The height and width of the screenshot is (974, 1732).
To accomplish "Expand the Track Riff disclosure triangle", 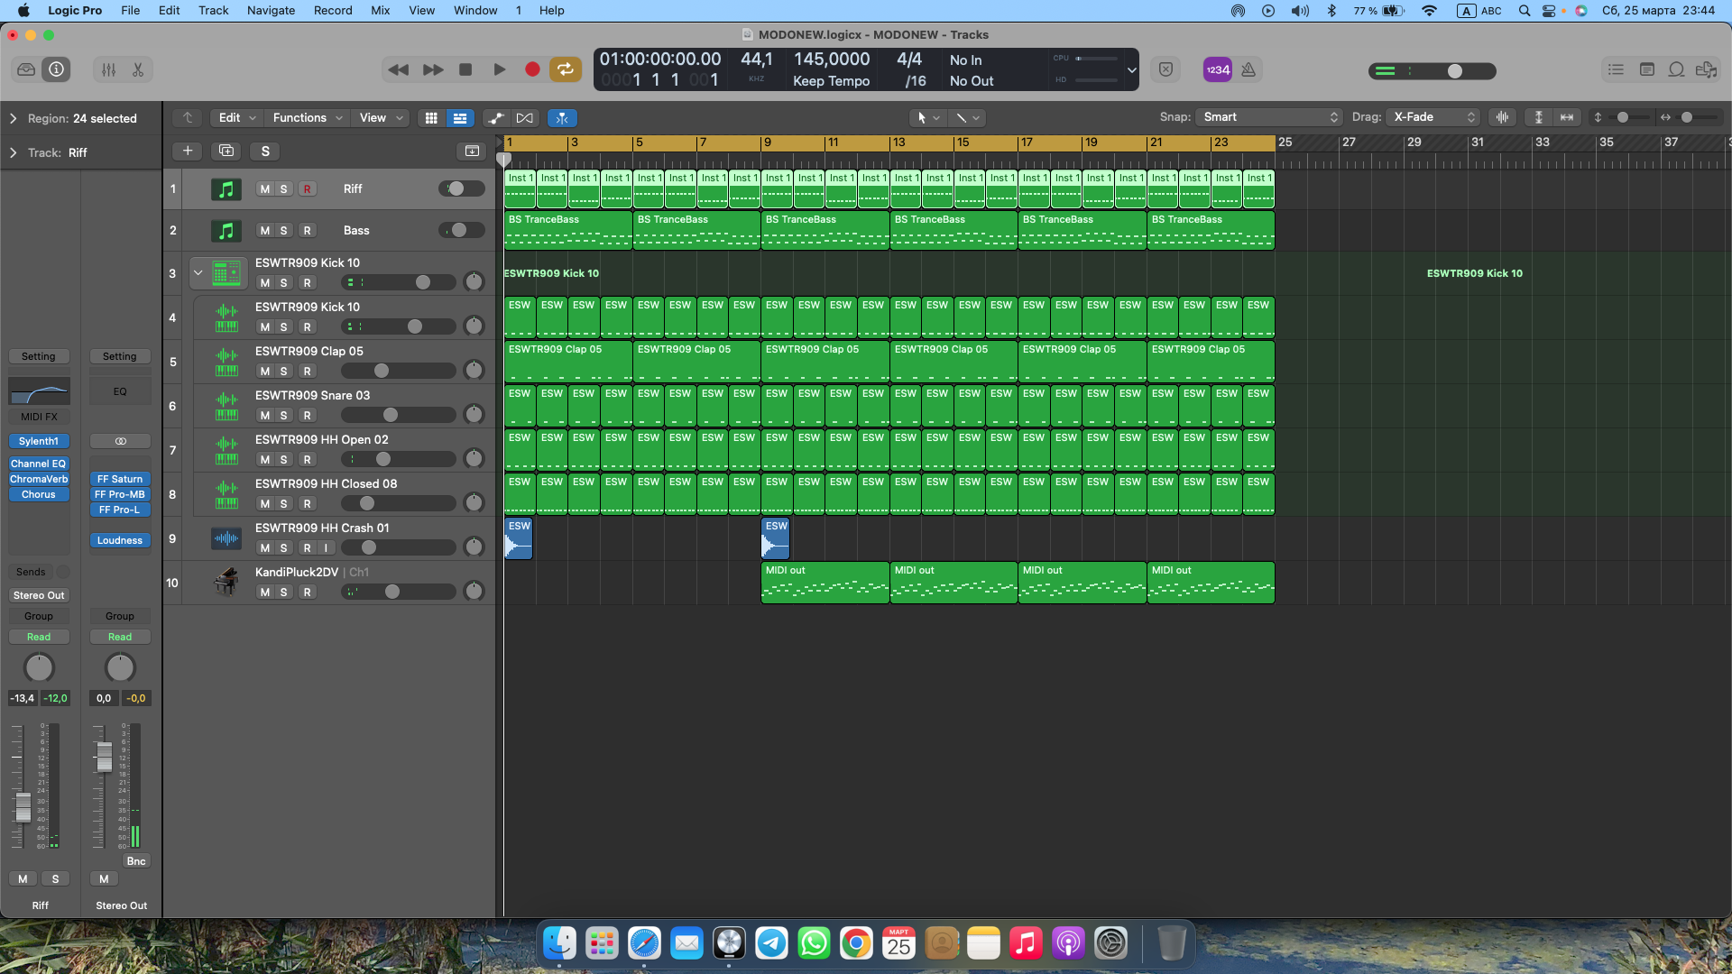I will click(14, 152).
